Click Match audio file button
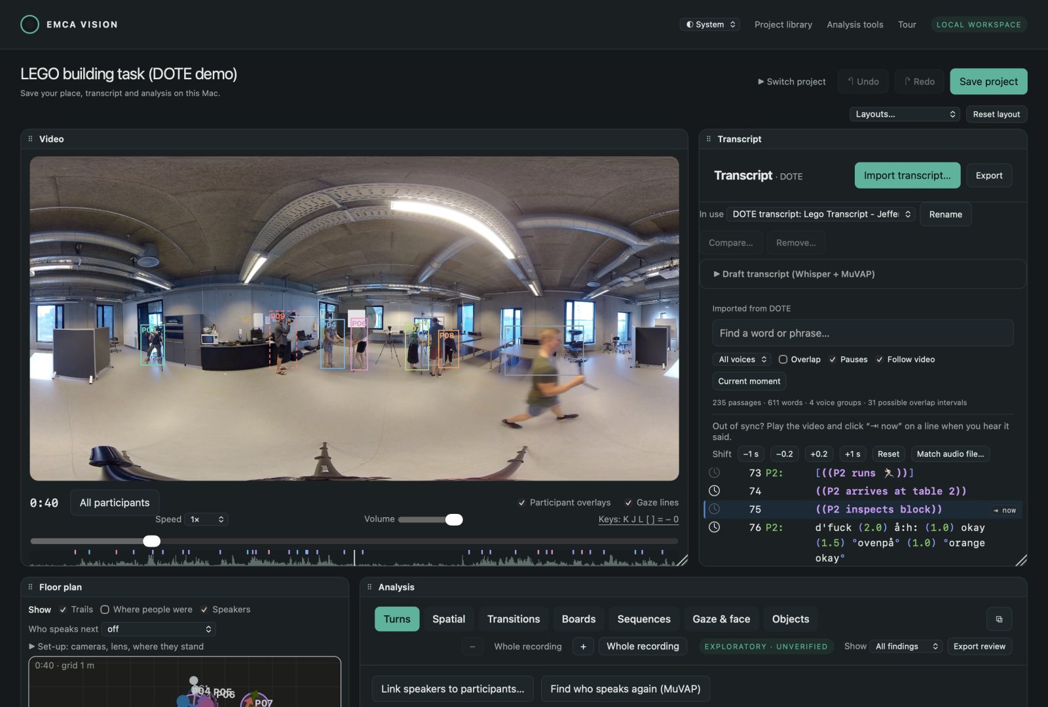Screen dimensions: 1048x707 pos(950,454)
